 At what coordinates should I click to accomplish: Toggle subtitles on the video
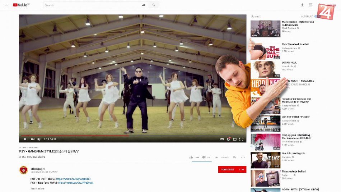coord(222,139)
